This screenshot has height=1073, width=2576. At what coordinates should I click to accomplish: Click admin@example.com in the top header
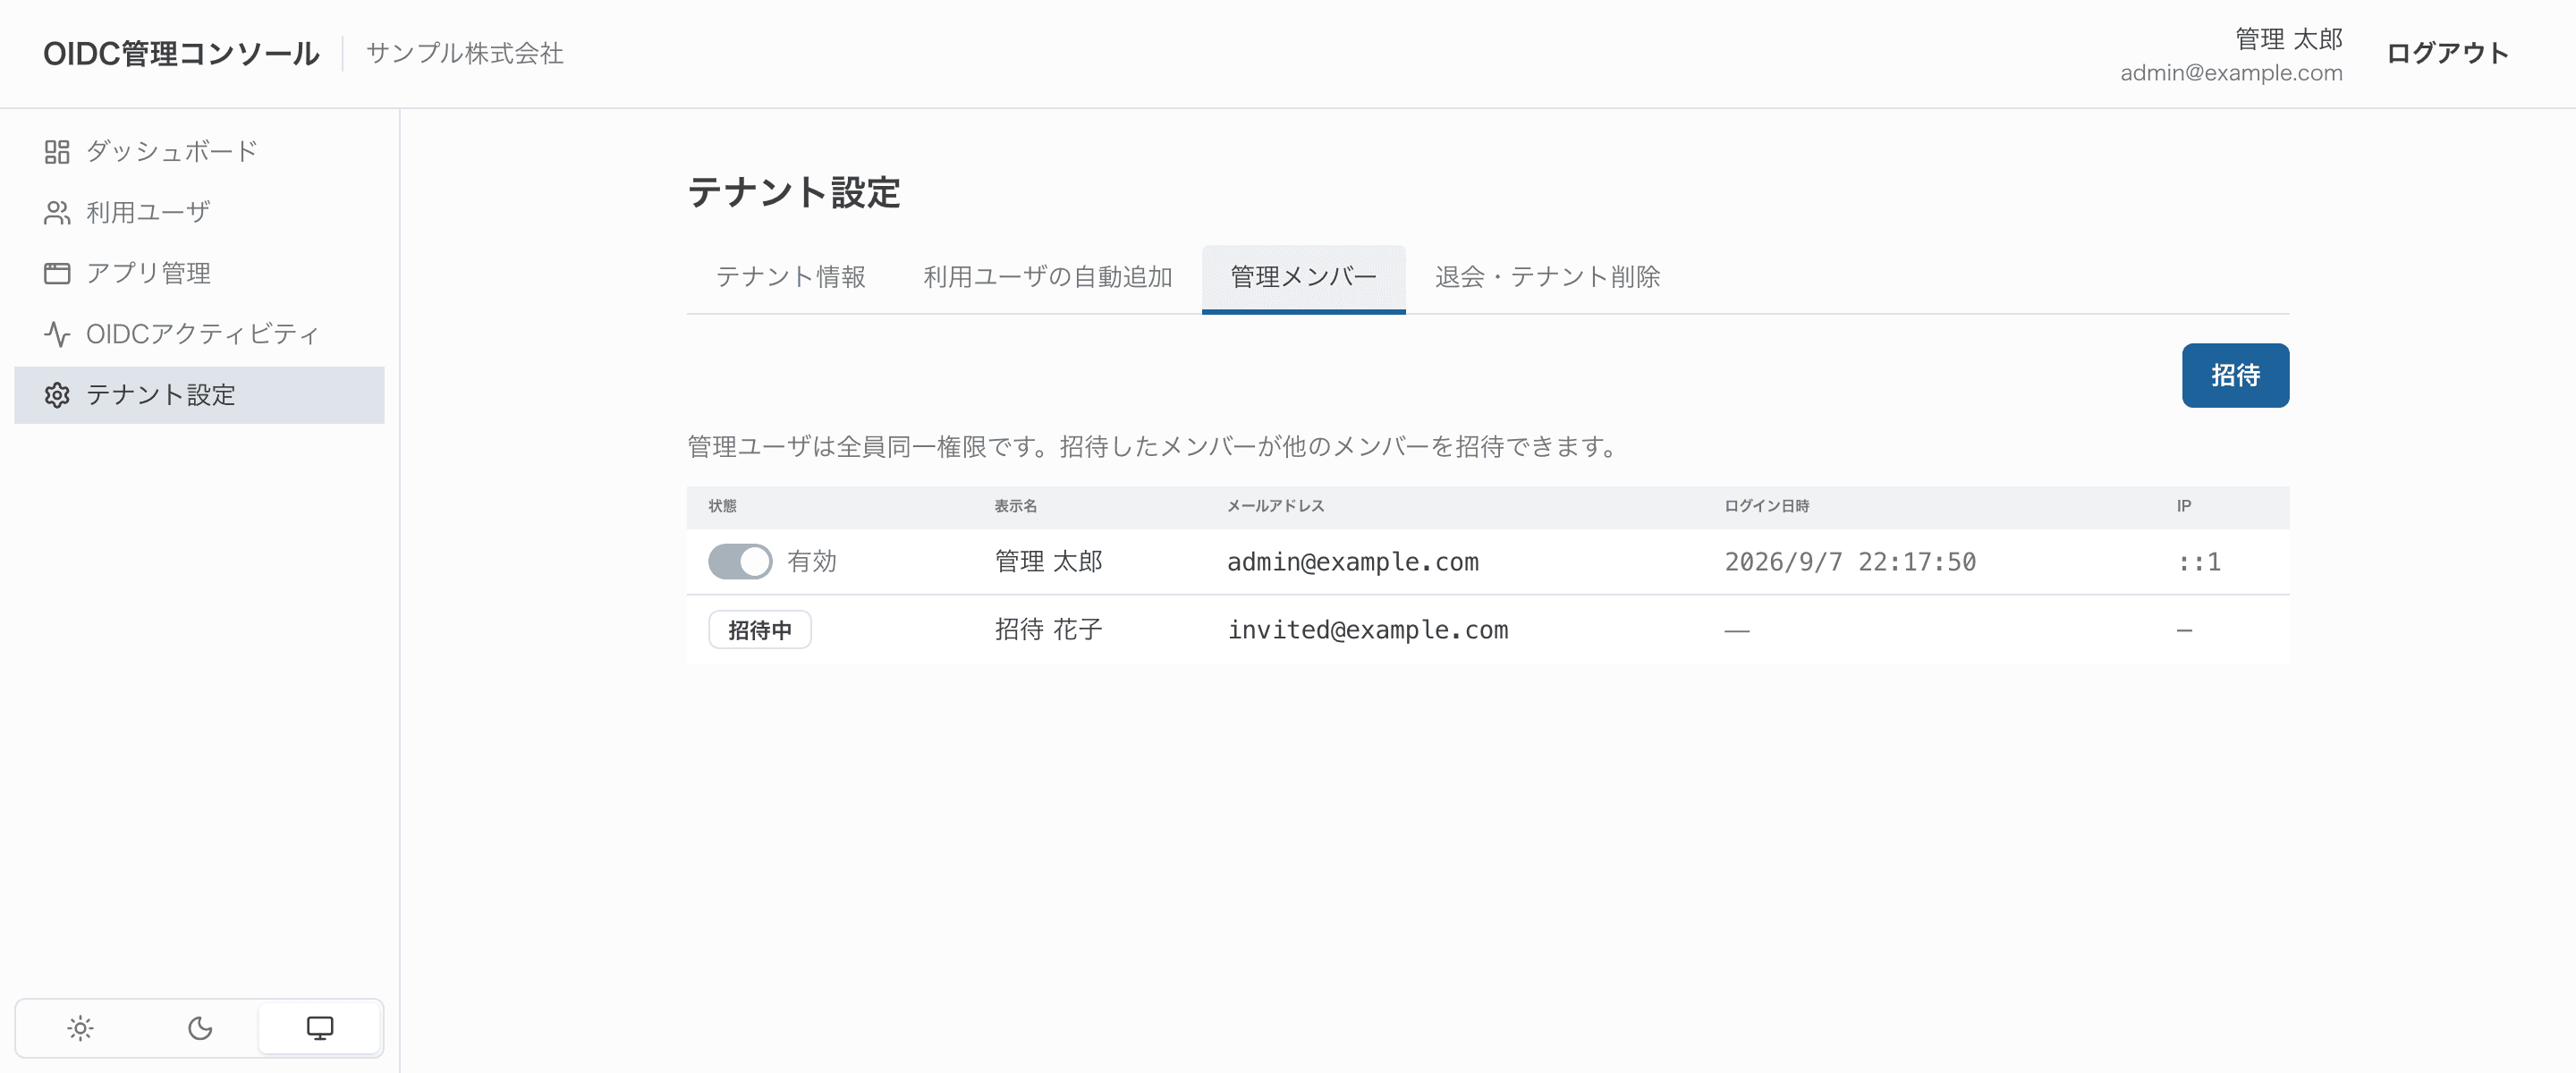(2231, 73)
